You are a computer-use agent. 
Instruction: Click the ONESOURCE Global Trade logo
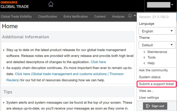15,5
